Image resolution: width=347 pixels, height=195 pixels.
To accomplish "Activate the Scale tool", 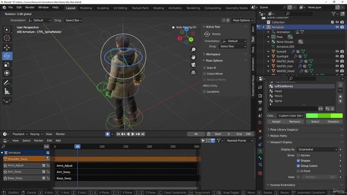I will (7, 64).
